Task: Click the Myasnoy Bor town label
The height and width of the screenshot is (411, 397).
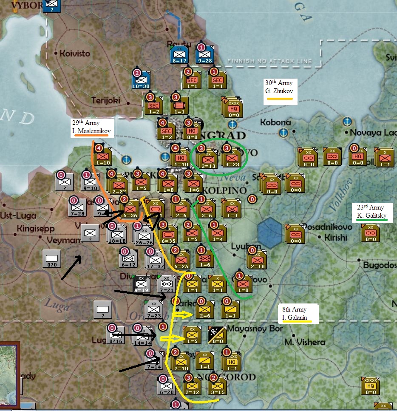Action: pyautogui.click(x=255, y=329)
